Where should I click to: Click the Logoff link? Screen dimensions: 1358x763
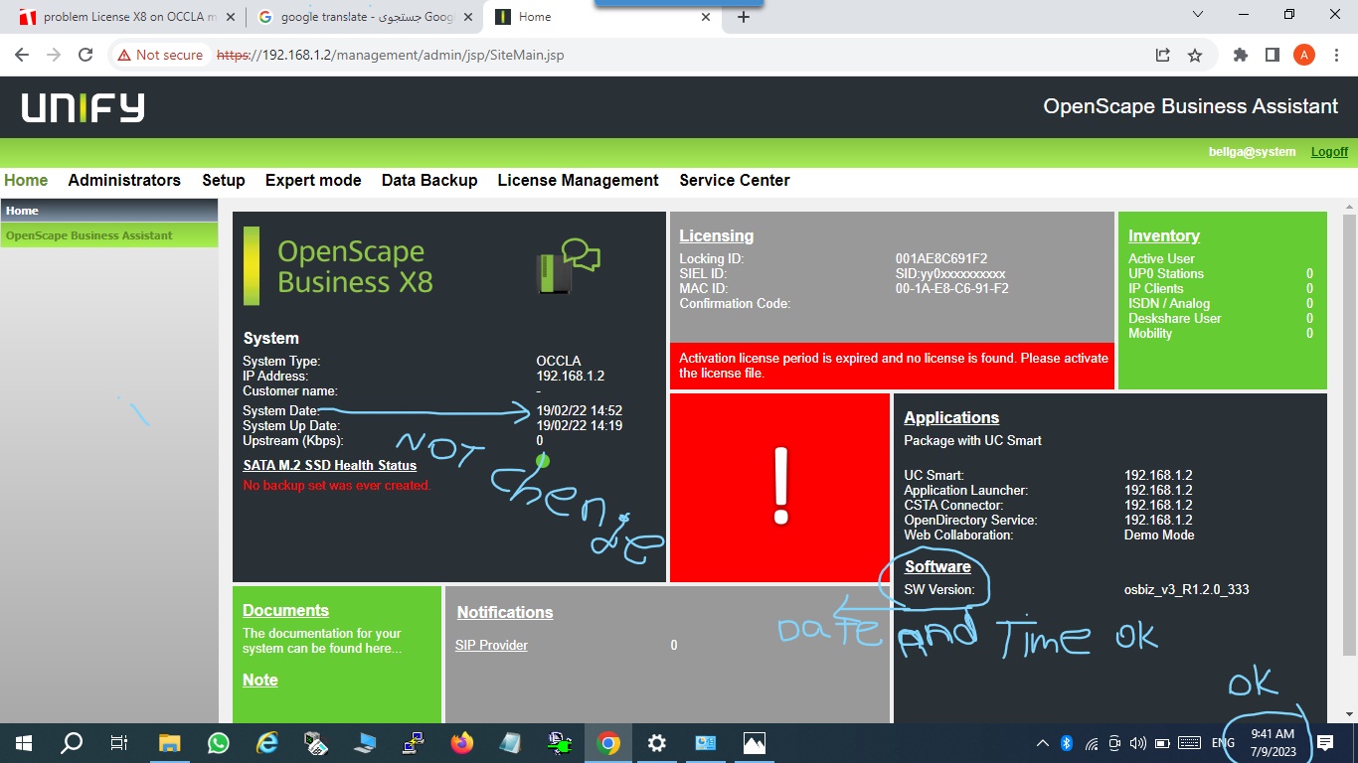click(x=1329, y=152)
